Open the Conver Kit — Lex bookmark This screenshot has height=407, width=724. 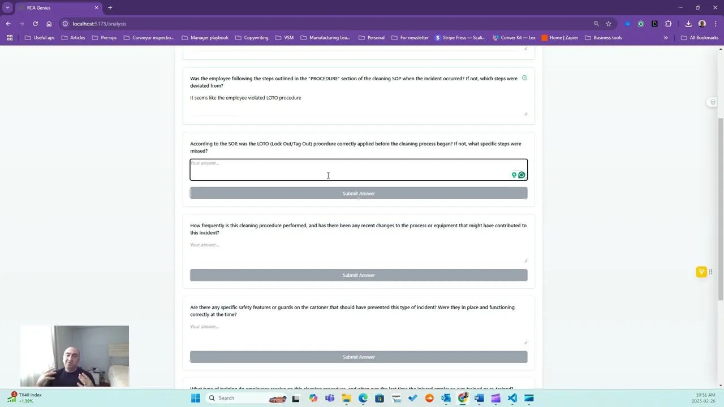pyautogui.click(x=514, y=38)
